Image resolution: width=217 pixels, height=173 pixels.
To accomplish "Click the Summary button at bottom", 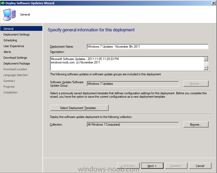I will (x=176, y=166).
